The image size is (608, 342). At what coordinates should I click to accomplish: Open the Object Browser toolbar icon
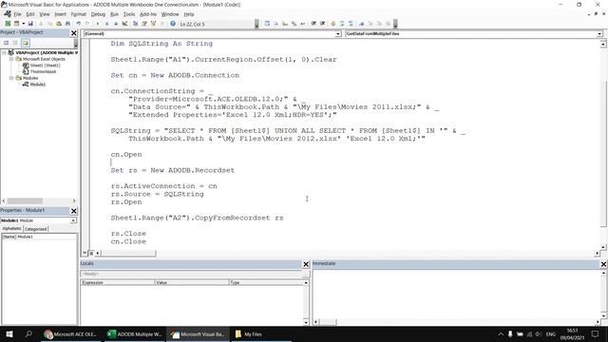[153, 24]
